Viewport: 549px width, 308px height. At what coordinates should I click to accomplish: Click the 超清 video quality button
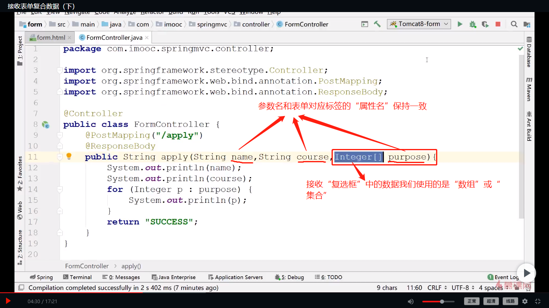click(x=491, y=301)
